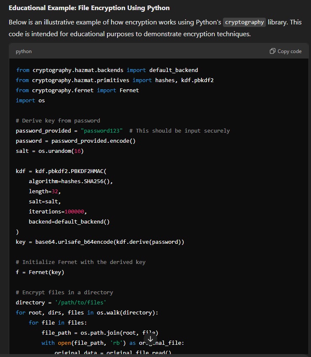Image resolution: width=311 pixels, height=357 pixels.
Task: Click the '/path/to/files' string
Action: tap(80, 303)
